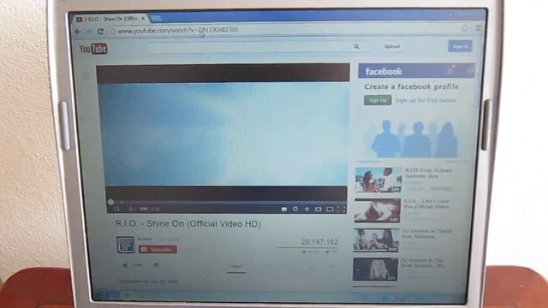Open the Chrome menu icon
This screenshot has width=548, height=308.
click(479, 27)
